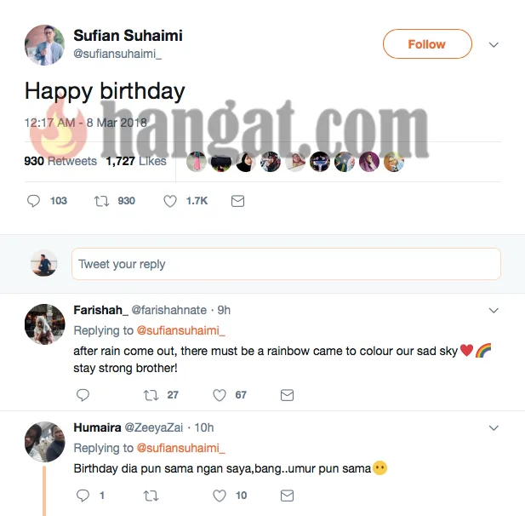
Task: View the 930 Retweets list
Action: (x=60, y=161)
